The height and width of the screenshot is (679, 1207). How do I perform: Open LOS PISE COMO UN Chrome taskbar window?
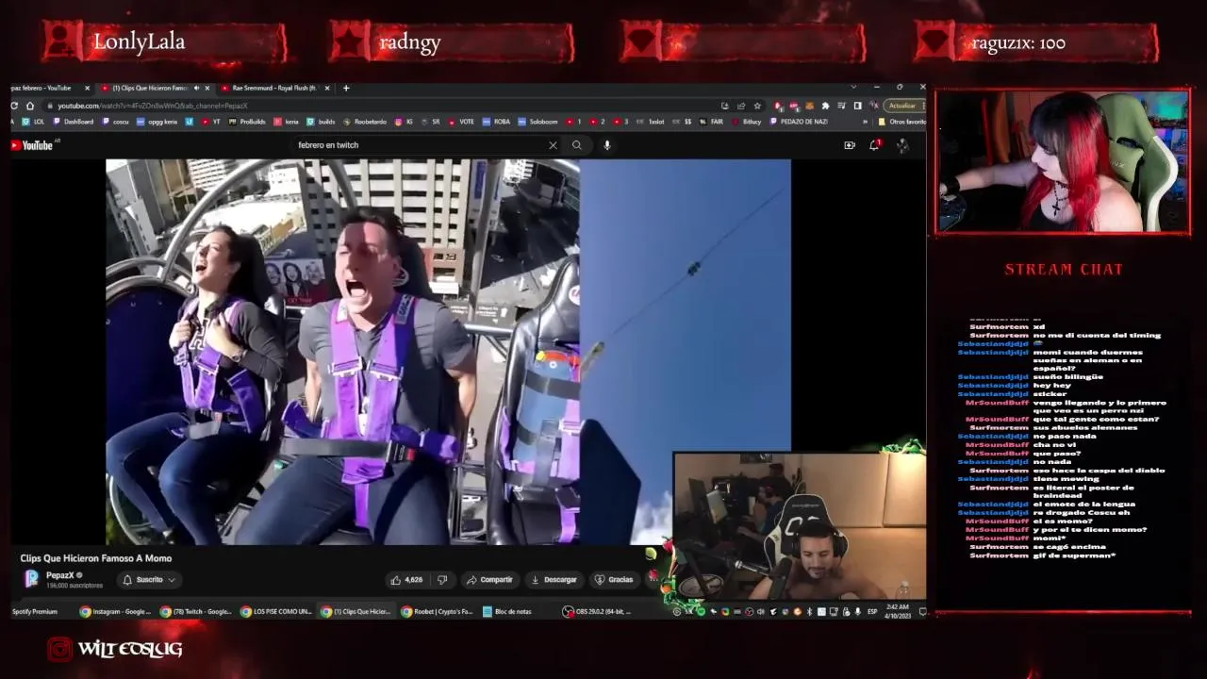point(275,611)
